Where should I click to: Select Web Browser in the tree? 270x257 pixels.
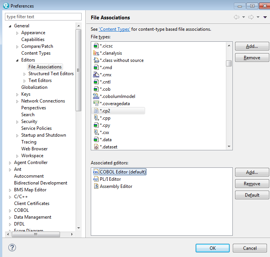coord(34,149)
